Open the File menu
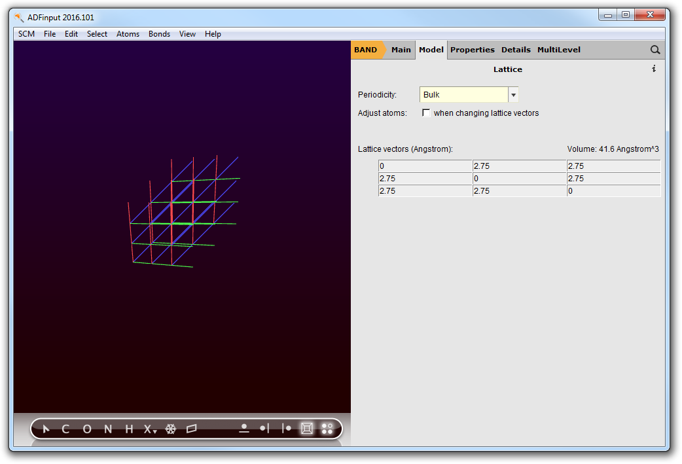 pos(50,34)
